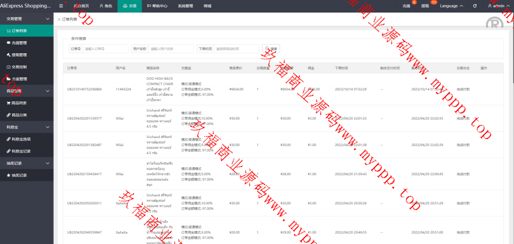
Task: Open the Language dropdown
Action: tap(451, 6)
